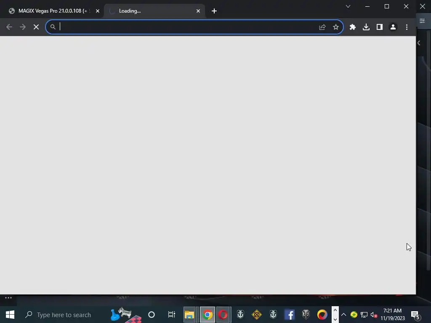Open Opera browser from taskbar

click(223, 315)
